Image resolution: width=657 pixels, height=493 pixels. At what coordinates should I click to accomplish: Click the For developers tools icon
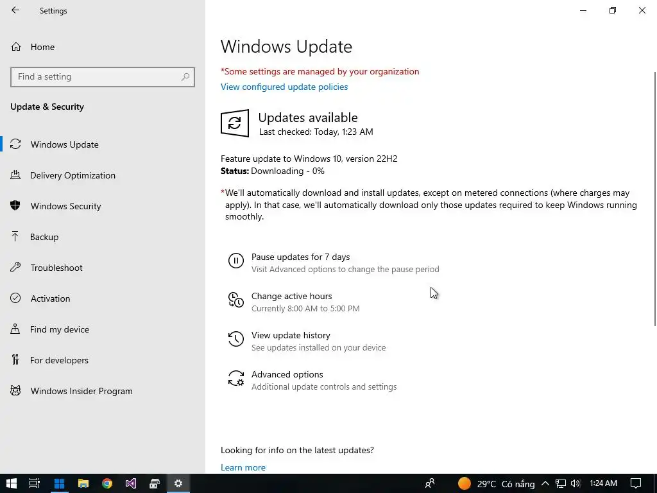click(15, 359)
